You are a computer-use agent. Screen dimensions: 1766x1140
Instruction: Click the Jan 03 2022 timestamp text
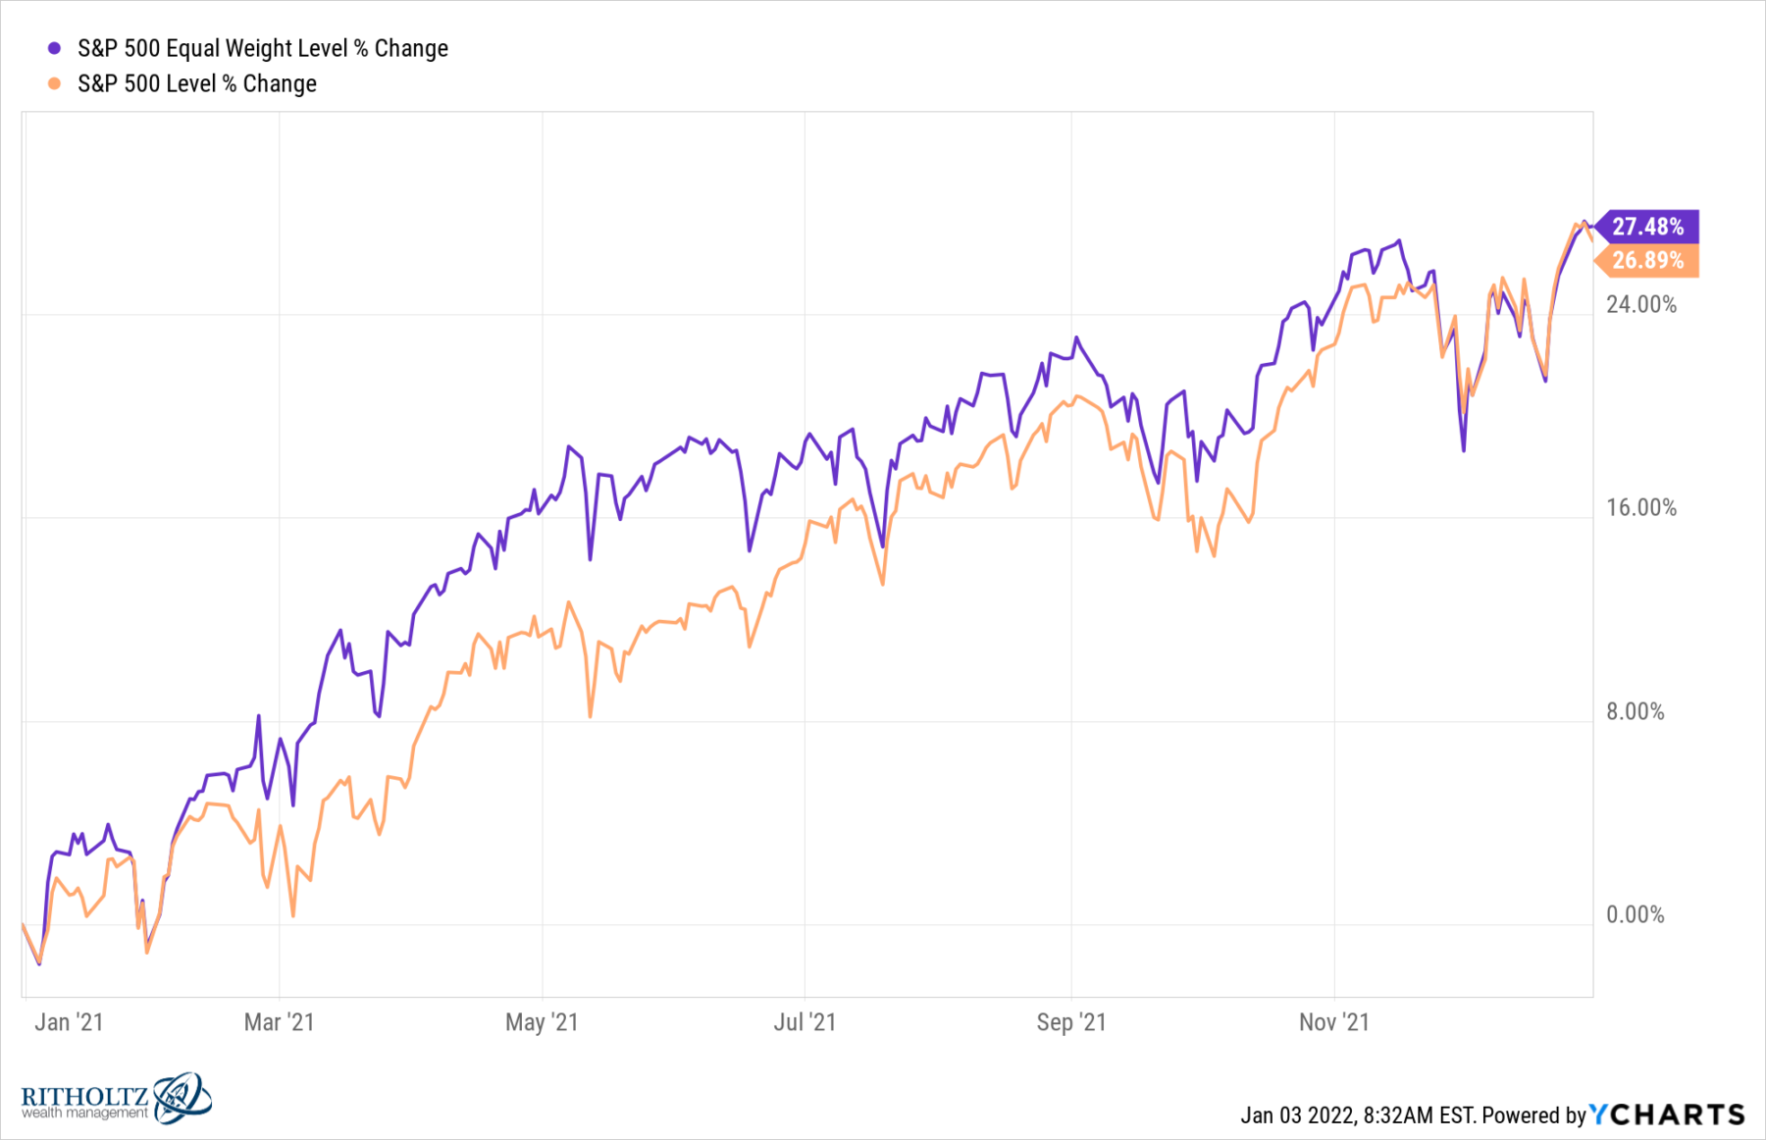(x=1357, y=1115)
